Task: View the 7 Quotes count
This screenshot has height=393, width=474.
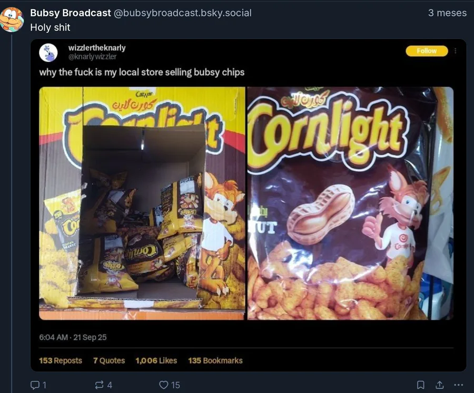Action: pyautogui.click(x=109, y=360)
